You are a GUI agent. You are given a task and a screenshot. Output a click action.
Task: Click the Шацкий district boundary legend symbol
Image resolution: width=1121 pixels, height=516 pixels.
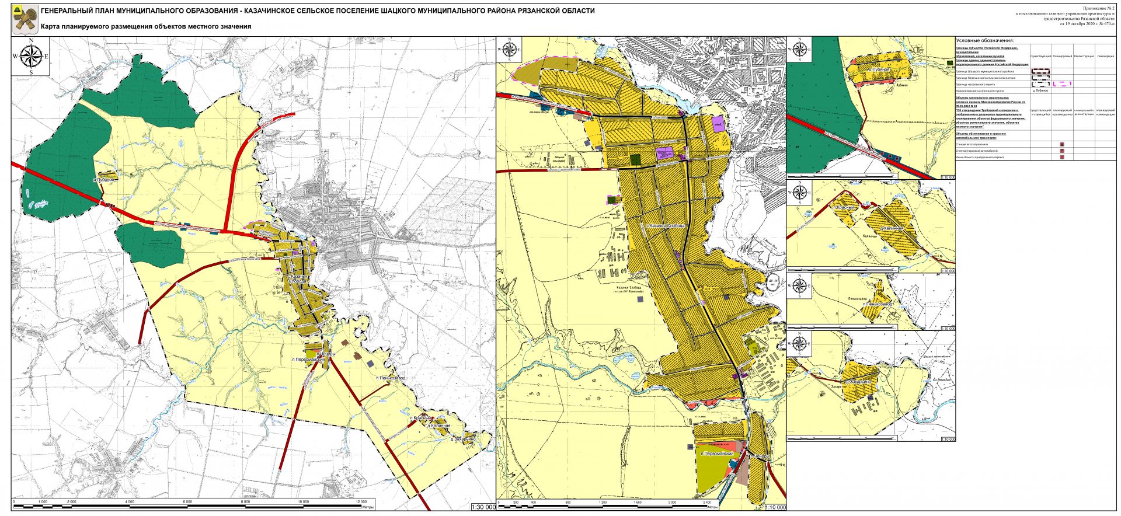coord(1040,71)
